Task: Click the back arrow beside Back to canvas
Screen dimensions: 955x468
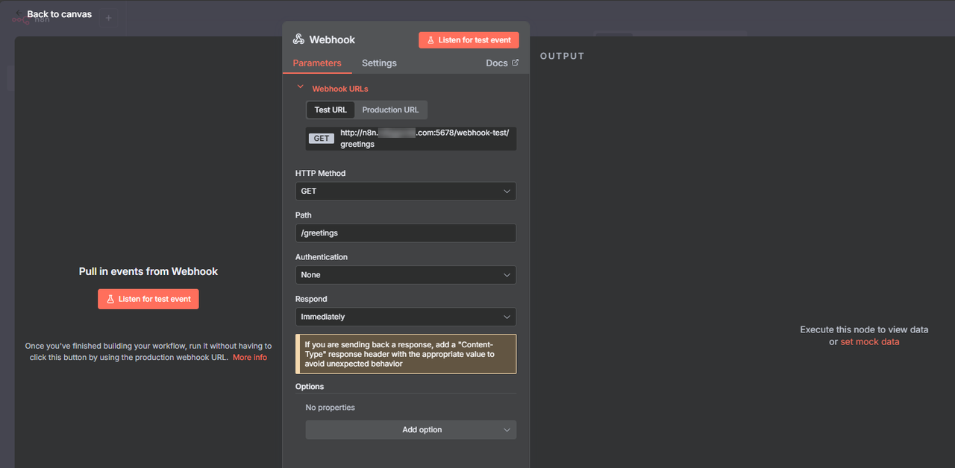Action: click(19, 13)
